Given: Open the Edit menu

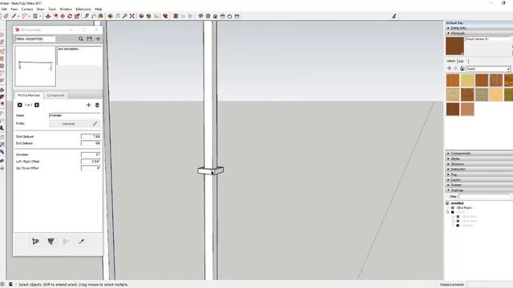Looking at the screenshot, I should click(4, 9).
